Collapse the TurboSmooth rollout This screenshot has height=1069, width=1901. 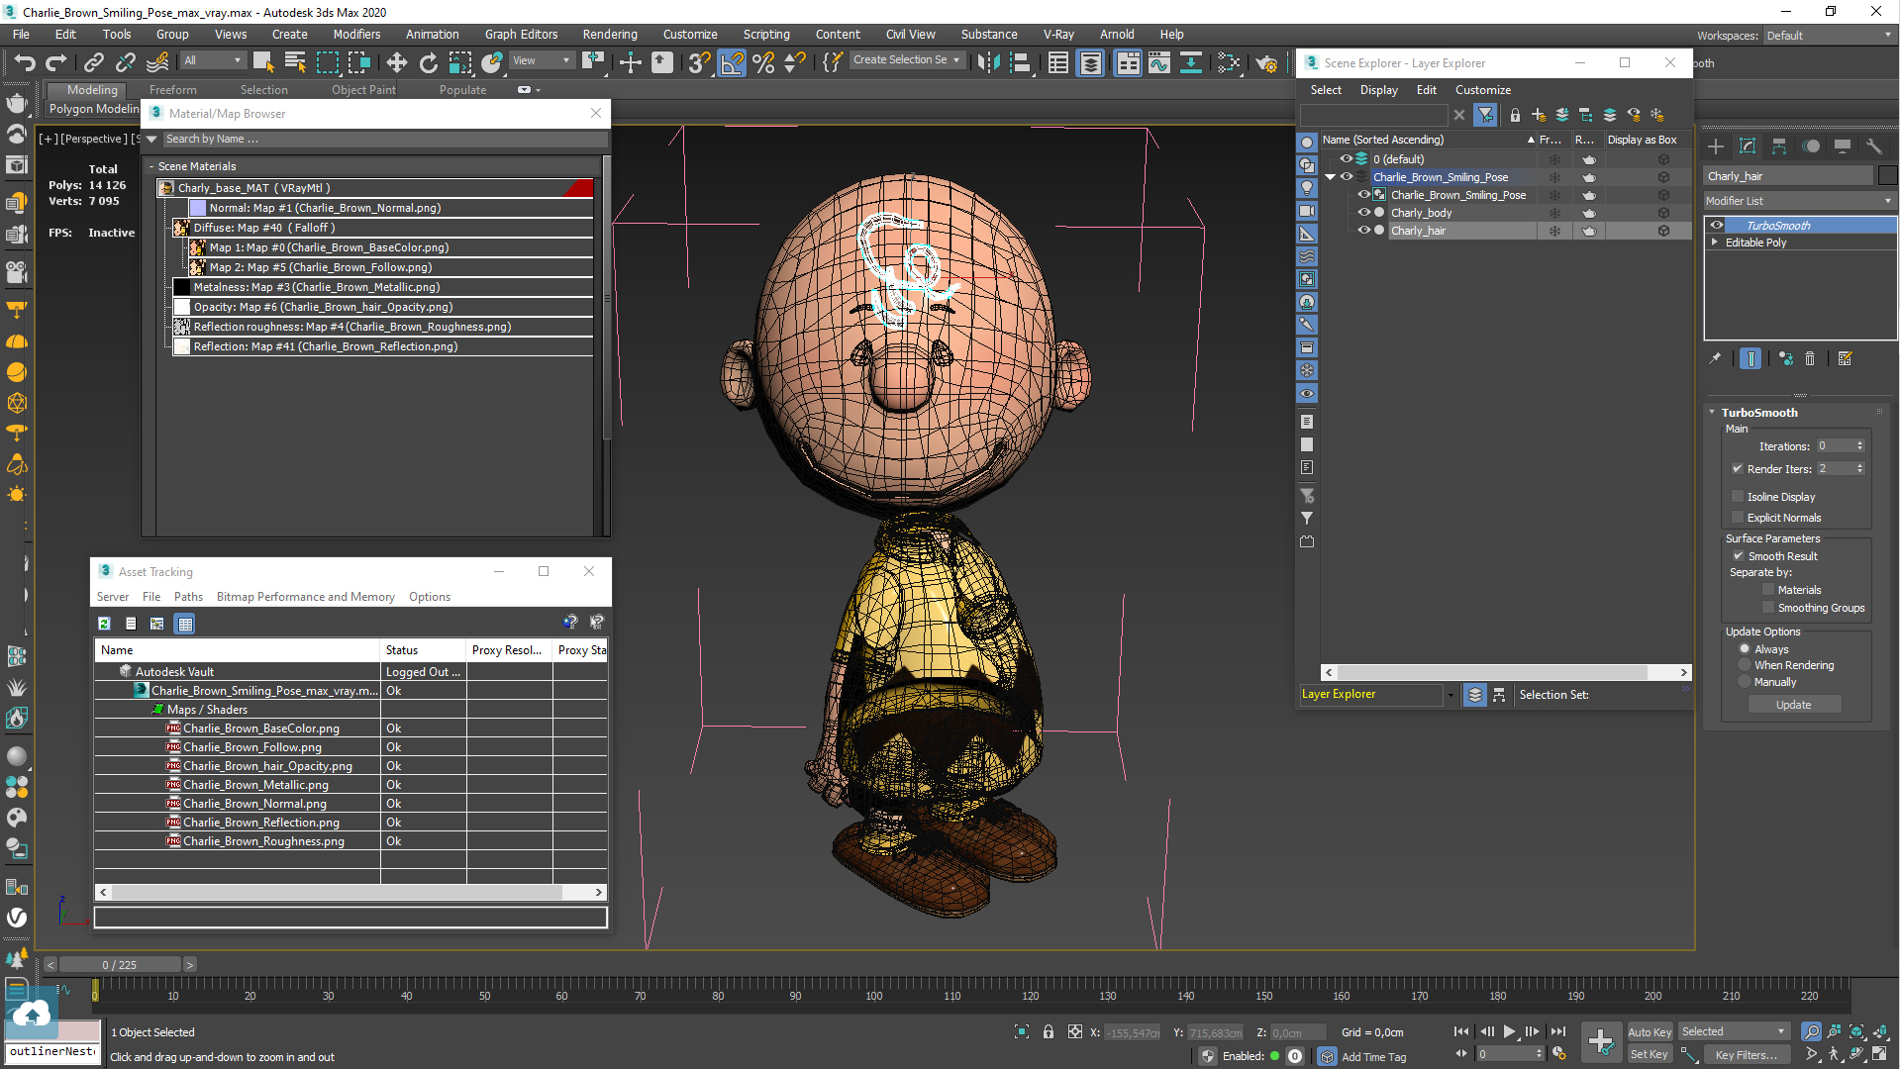(x=1713, y=413)
